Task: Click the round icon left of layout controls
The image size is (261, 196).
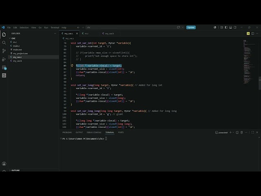Action: pyautogui.click(x=215, y=27)
